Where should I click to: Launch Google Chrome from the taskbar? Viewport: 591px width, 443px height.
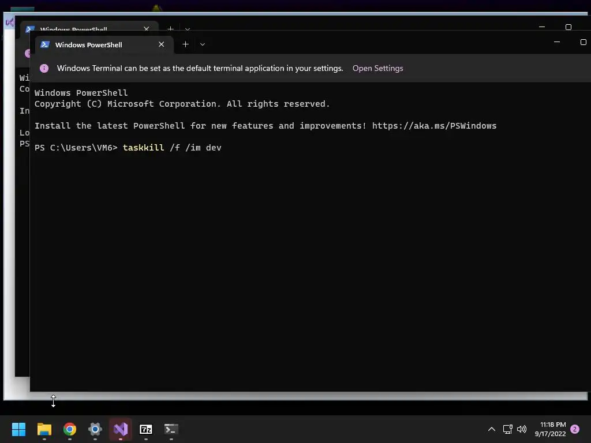(70, 429)
